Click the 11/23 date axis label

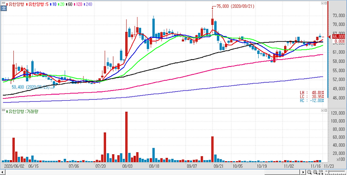[x=329, y=166]
